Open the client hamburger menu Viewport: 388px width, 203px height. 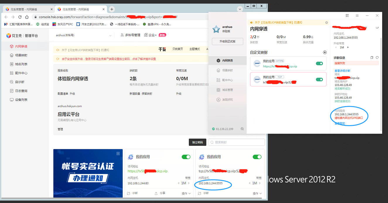click(x=357, y=16)
